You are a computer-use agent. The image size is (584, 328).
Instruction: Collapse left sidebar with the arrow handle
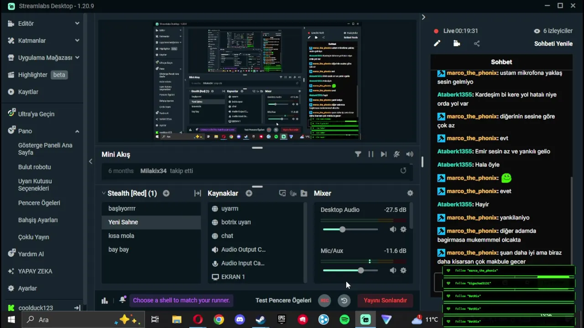click(90, 161)
